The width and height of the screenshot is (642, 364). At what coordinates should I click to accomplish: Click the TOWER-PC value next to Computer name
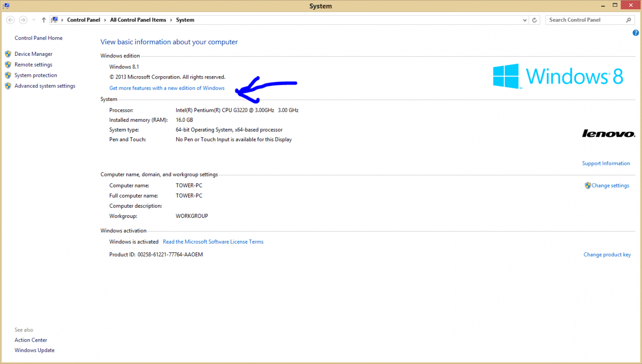click(x=189, y=185)
